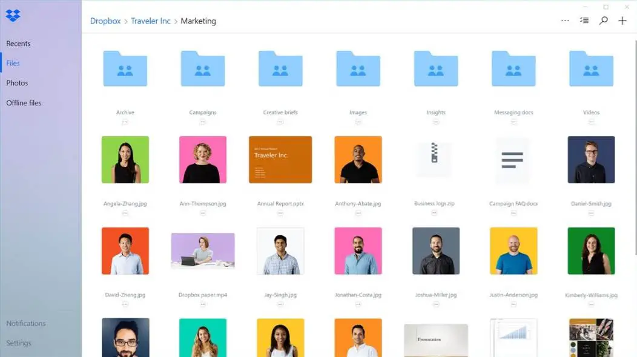Click the Daniel-Smith.jpg file name
637x357 pixels.
pos(591,203)
